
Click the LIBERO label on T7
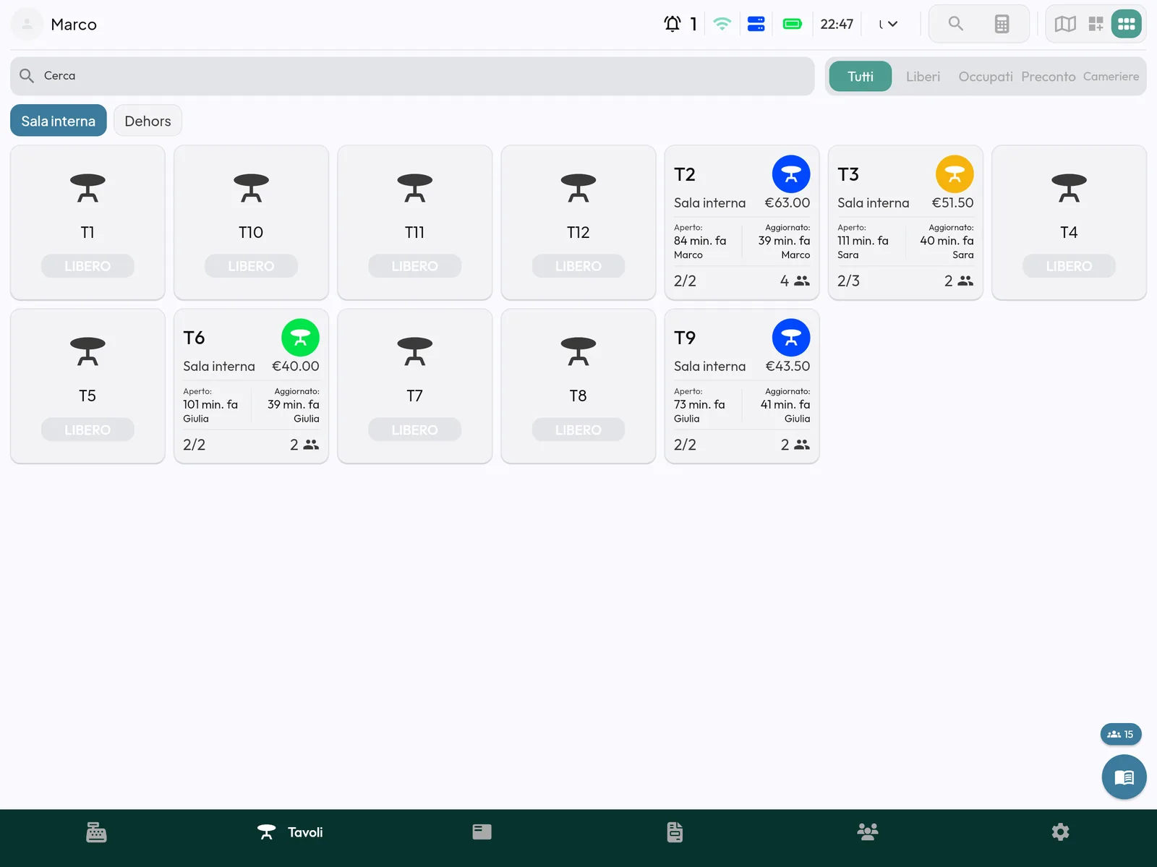(414, 430)
